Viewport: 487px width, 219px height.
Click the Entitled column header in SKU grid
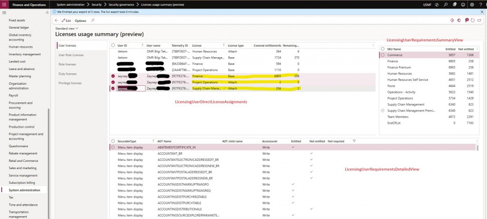pos(450,49)
